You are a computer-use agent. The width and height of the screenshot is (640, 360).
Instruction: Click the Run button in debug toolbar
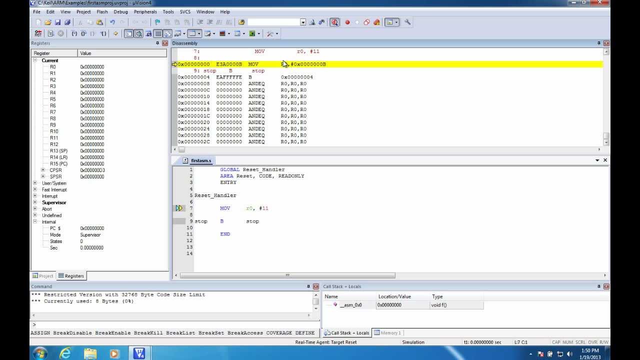[50, 33]
